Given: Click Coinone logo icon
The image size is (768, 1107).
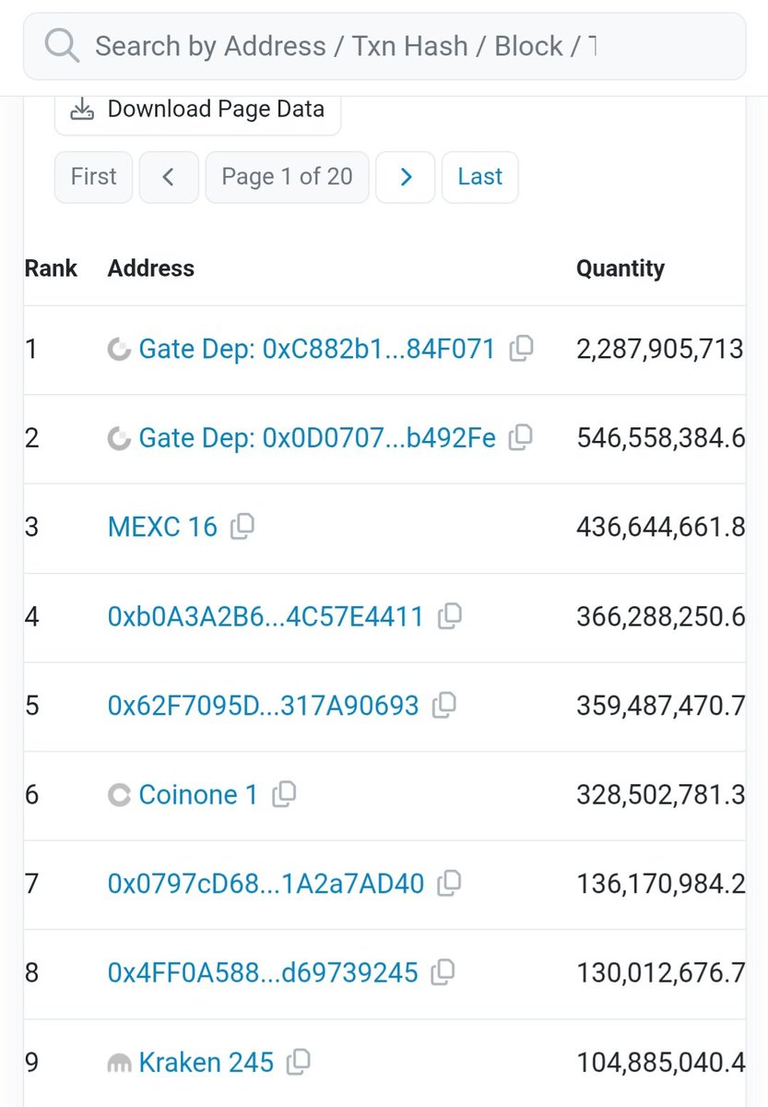Looking at the screenshot, I should 119,794.
